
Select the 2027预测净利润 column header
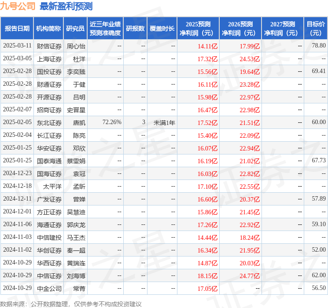pos(283,29)
